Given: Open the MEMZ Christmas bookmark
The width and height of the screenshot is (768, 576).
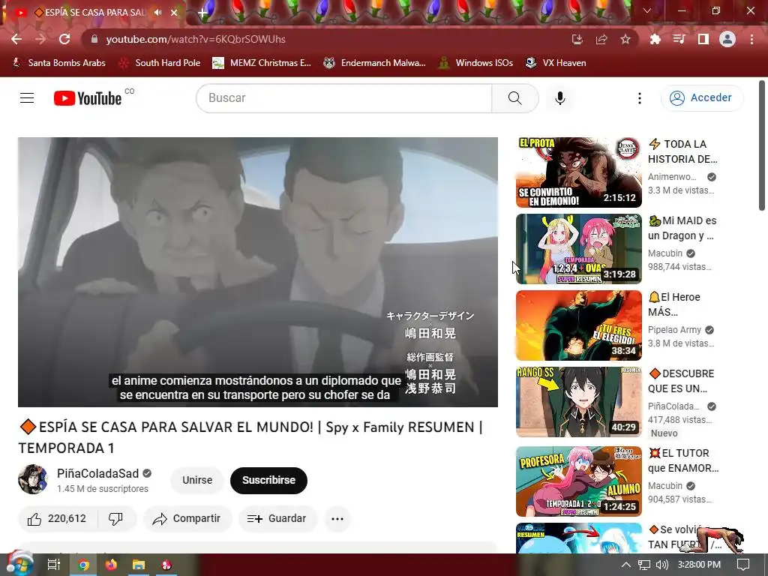Looking at the screenshot, I should tap(262, 63).
